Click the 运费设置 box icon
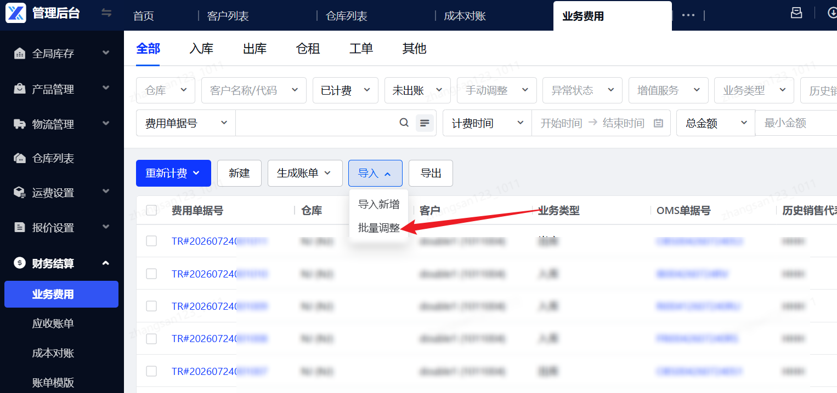 click(x=20, y=193)
